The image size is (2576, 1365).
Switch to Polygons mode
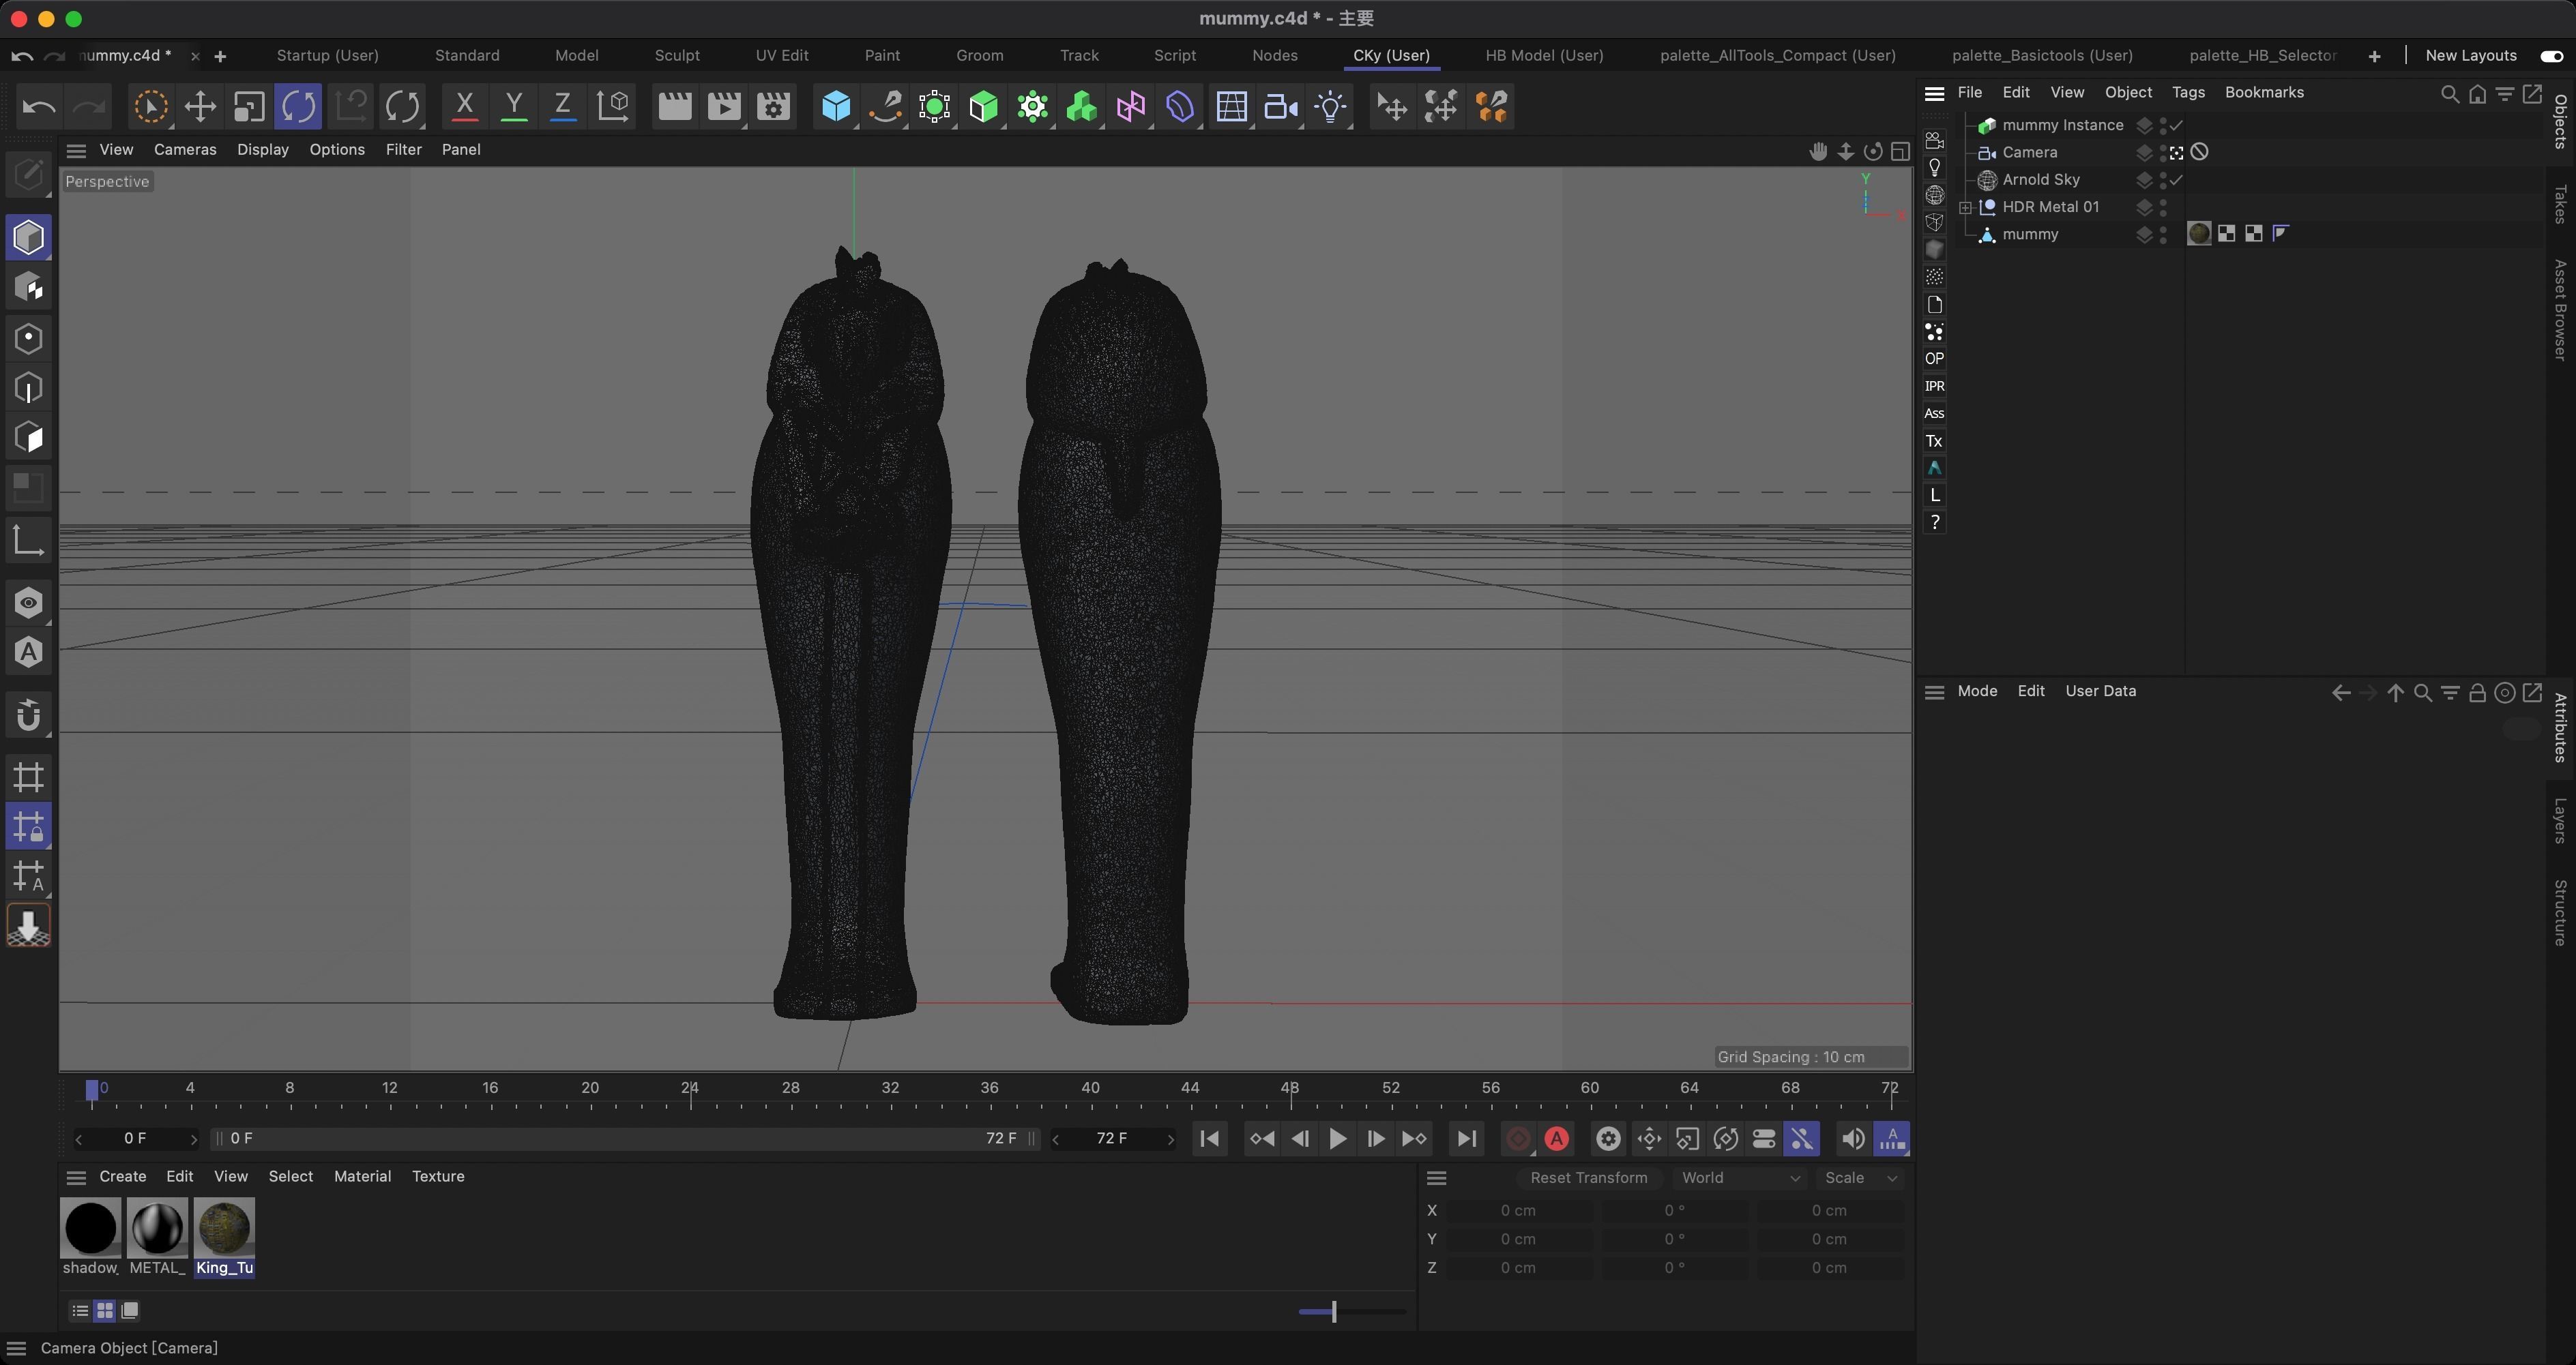pos(28,438)
